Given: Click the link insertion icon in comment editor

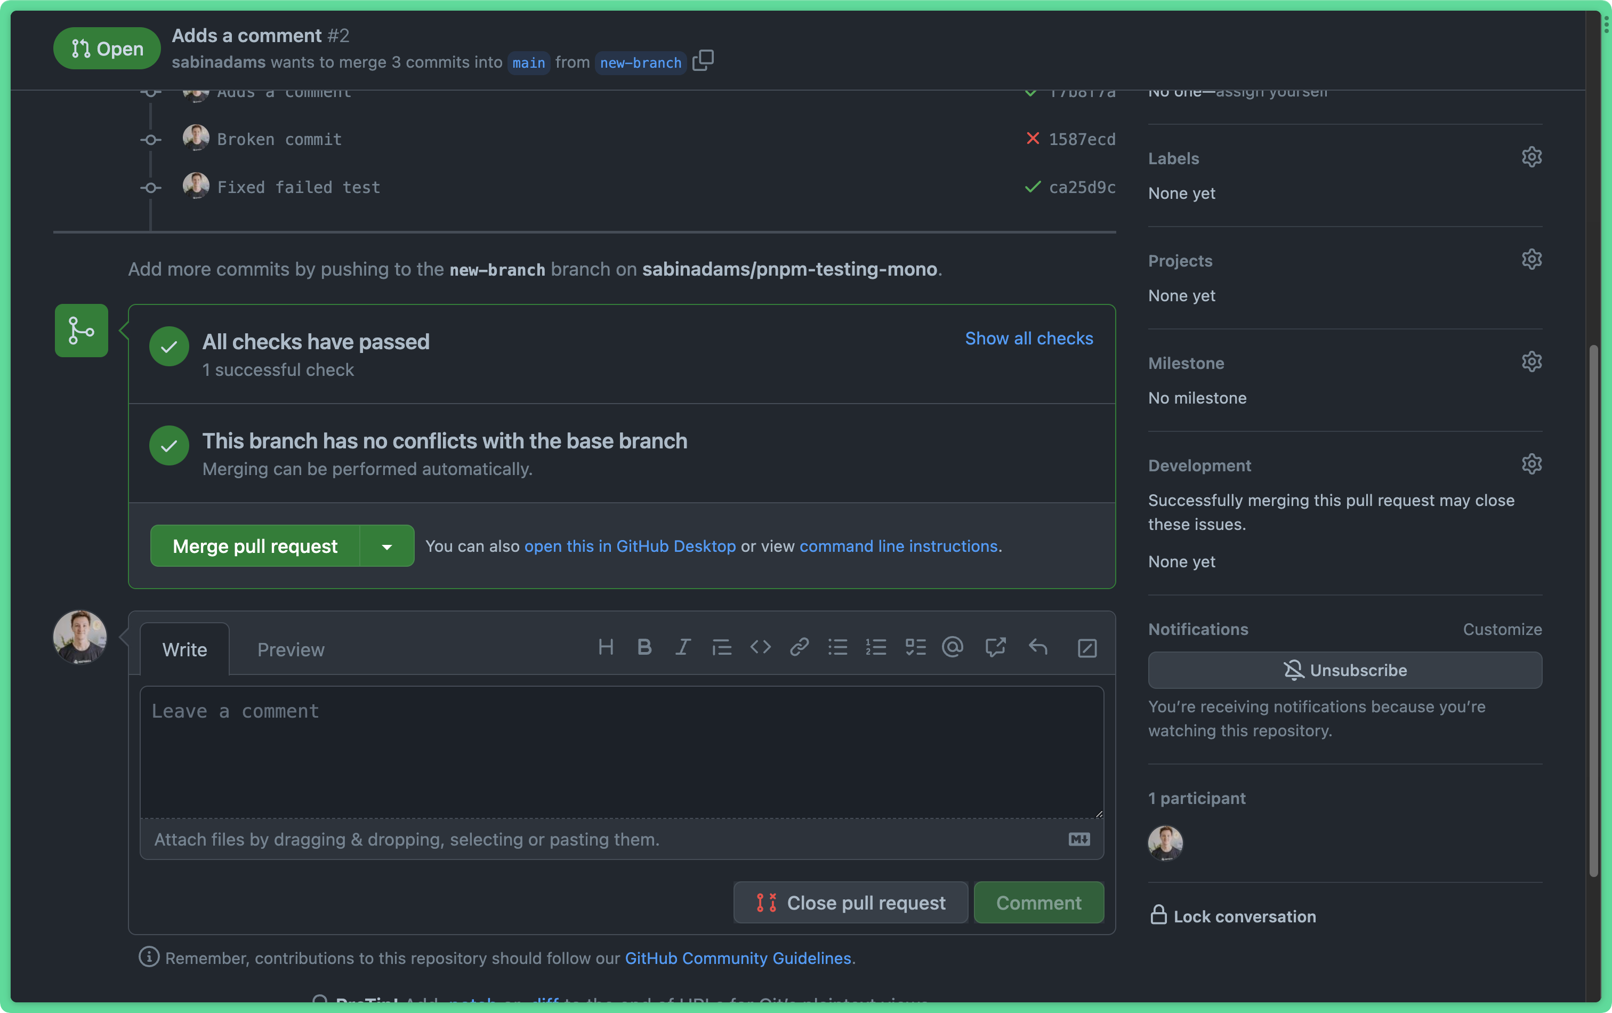Looking at the screenshot, I should [x=799, y=648].
